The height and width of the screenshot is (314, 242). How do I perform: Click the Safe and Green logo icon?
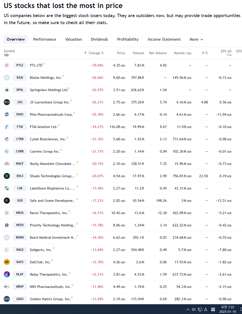(7, 201)
